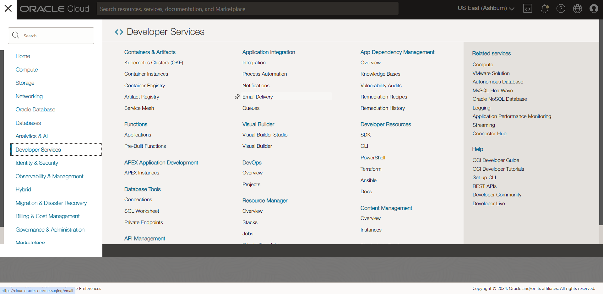Open Kubernetes Clusters (OKE) link
Screen dimensions: 603x294
tap(154, 63)
